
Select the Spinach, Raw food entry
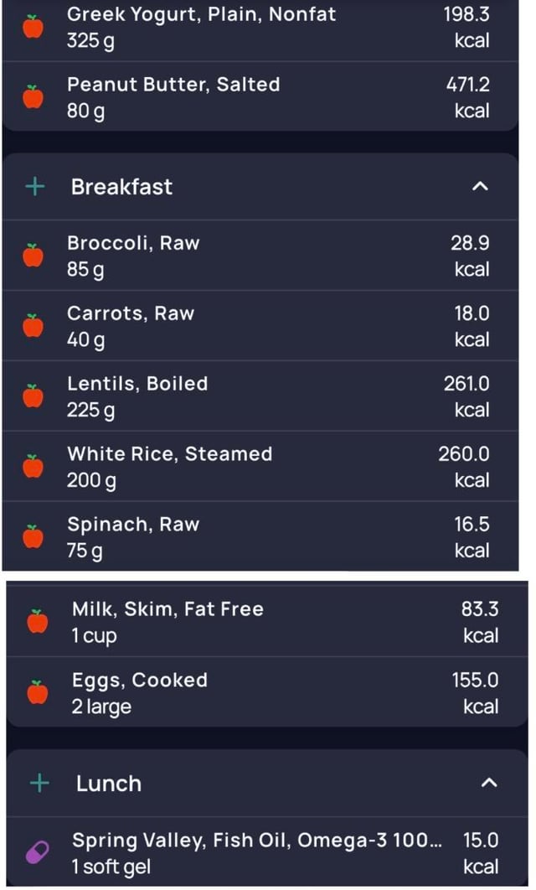[133, 537]
